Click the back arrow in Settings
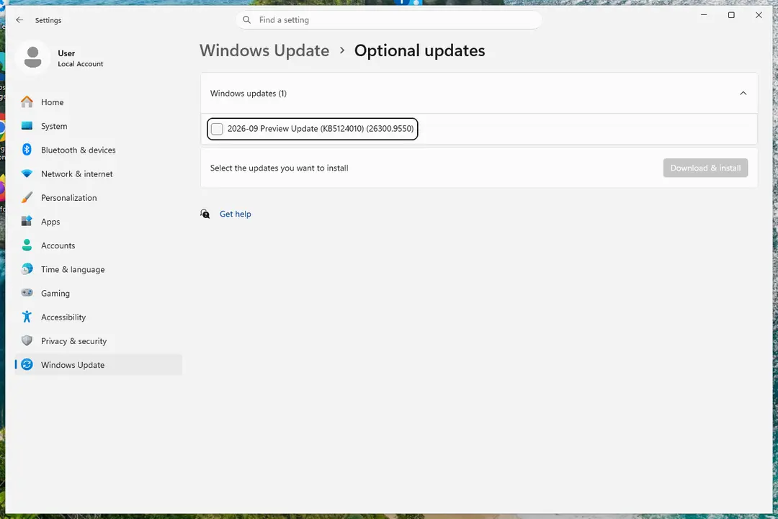Viewport: 778px width, 519px height. (x=19, y=20)
